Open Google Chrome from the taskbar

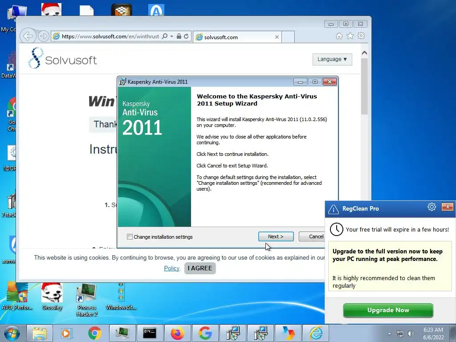(x=94, y=333)
